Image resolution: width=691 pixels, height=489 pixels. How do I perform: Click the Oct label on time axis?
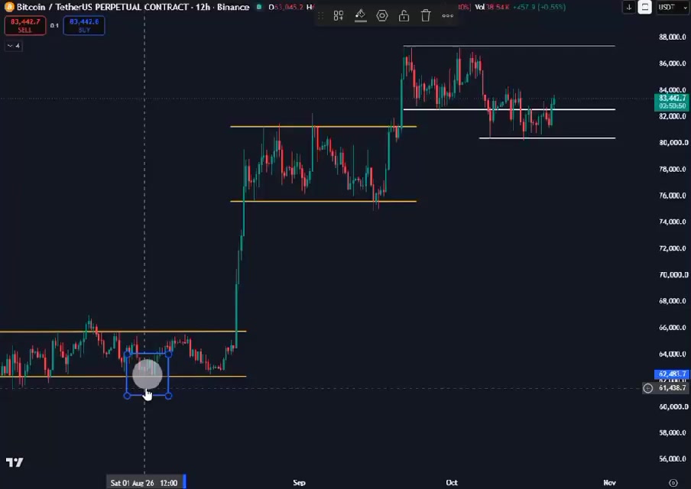point(452,483)
